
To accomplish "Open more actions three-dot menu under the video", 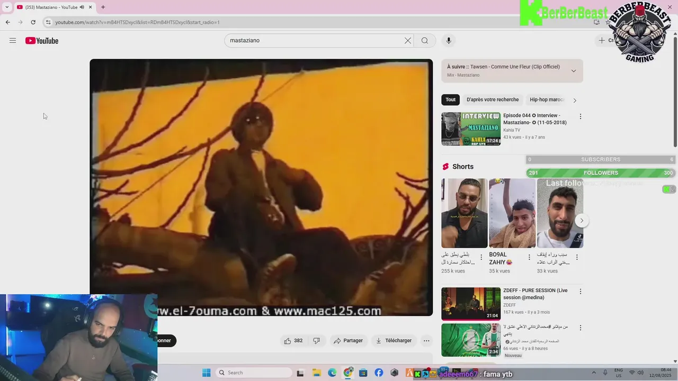I will [x=426, y=341].
